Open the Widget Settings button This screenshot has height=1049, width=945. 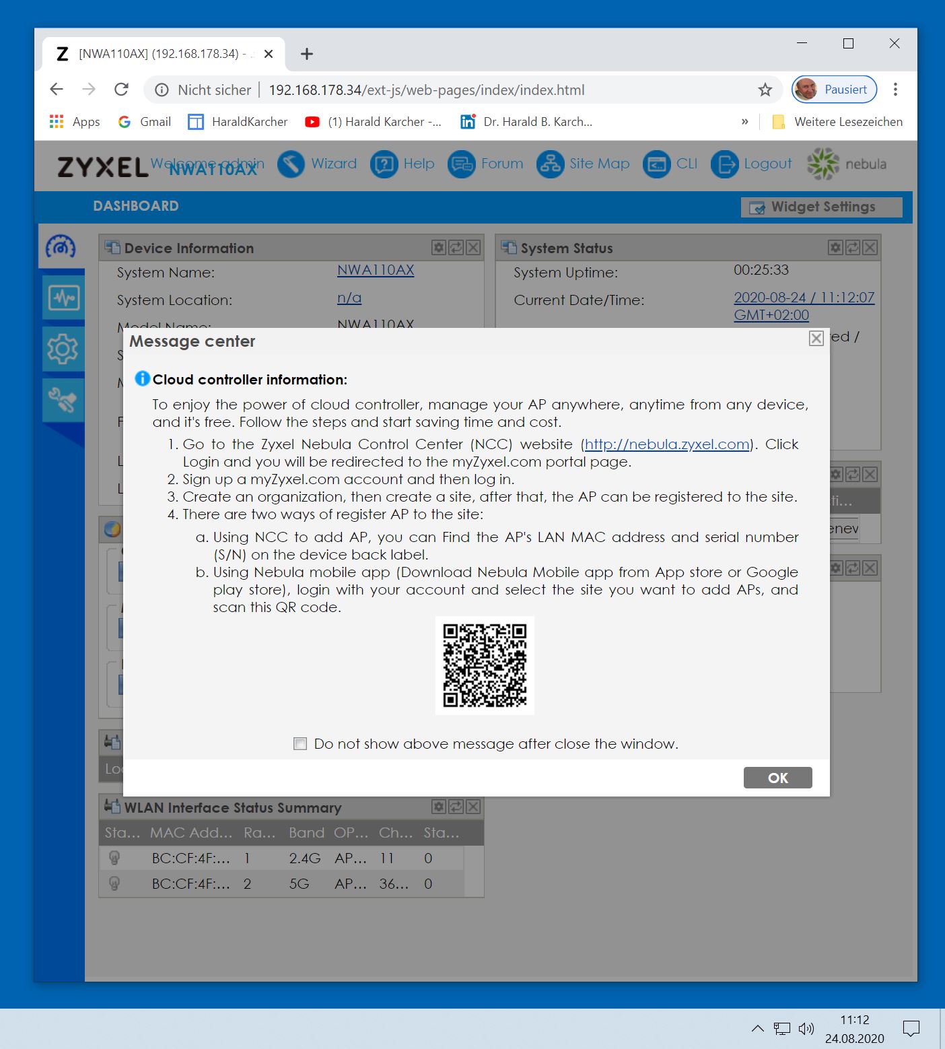[x=821, y=207]
